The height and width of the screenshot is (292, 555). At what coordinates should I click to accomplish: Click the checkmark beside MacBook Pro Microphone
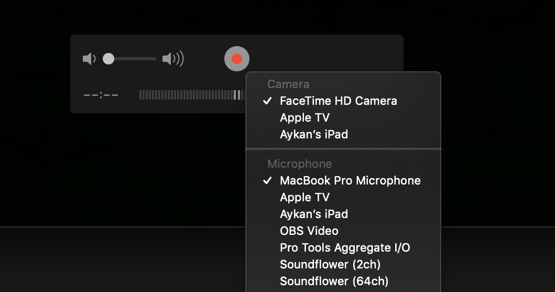(268, 180)
